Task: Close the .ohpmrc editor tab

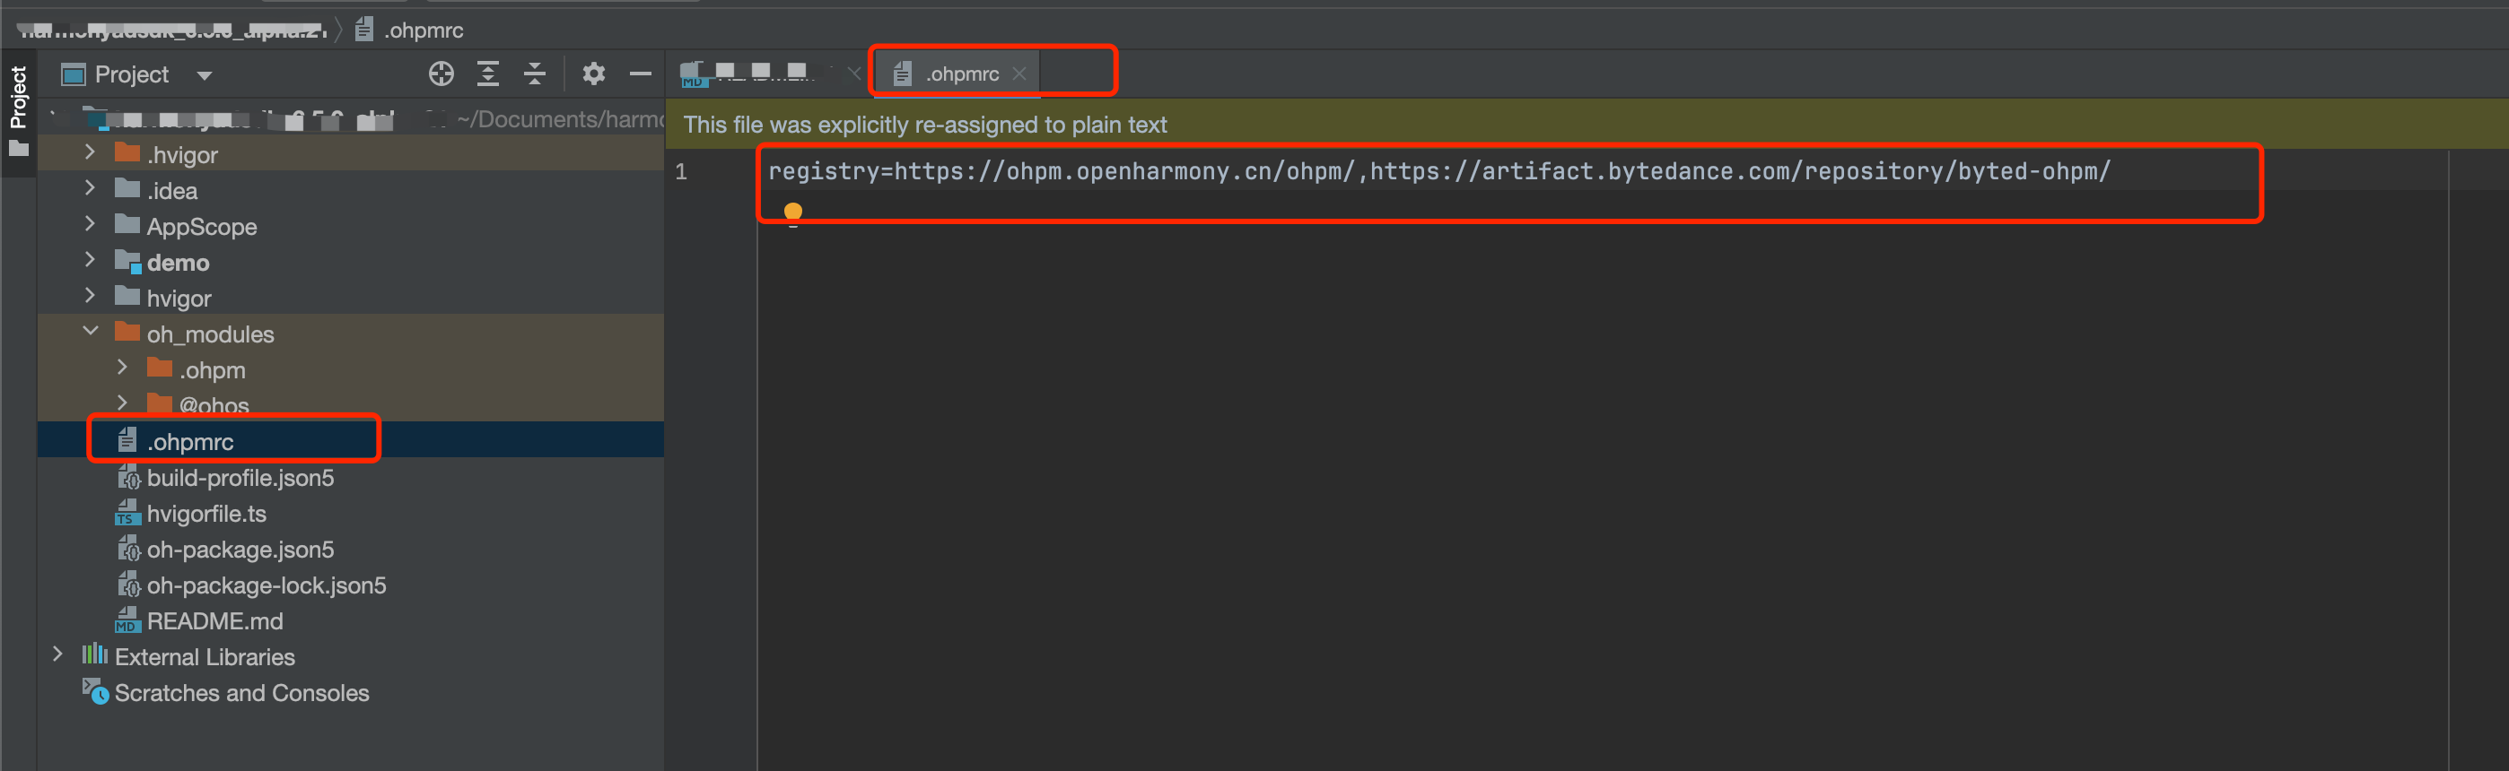Action: point(1018,74)
